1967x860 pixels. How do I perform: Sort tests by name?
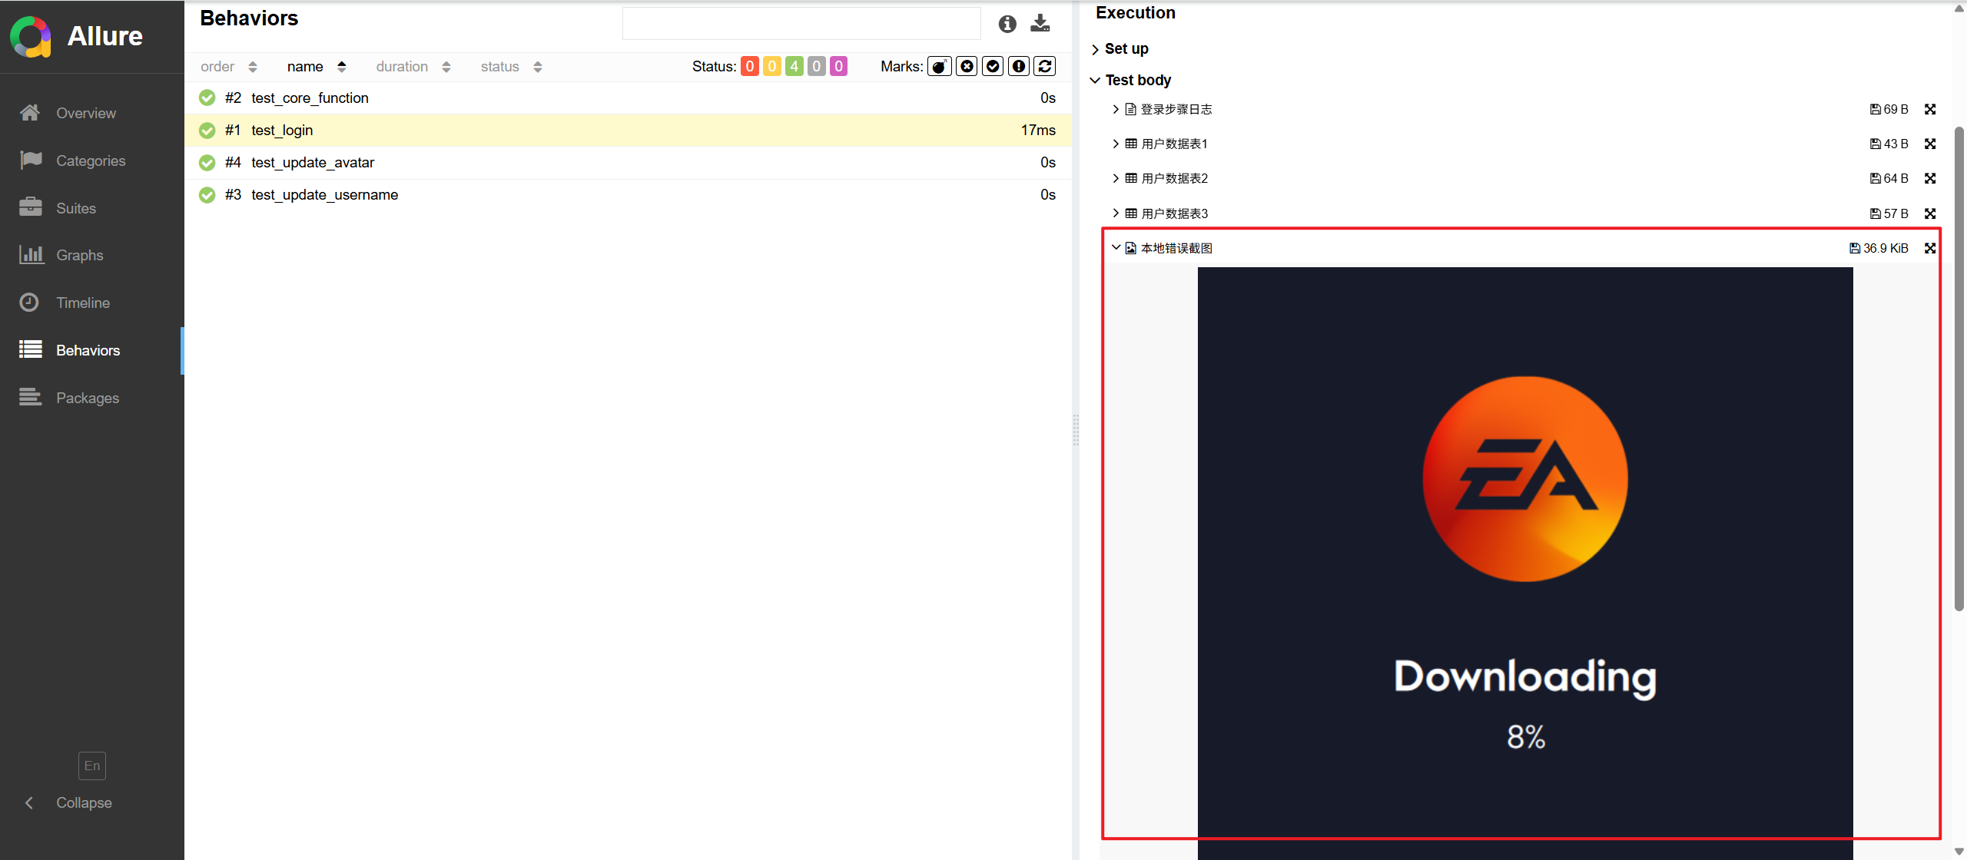coord(317,67)
